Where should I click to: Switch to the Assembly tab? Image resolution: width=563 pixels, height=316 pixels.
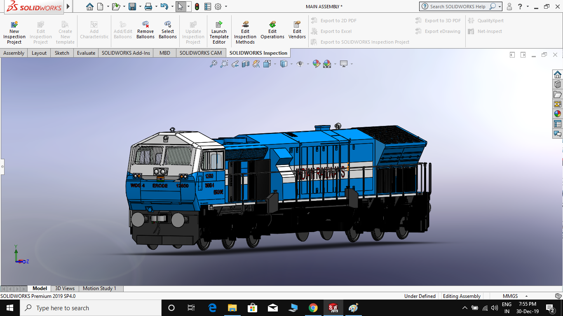(14, 53)
